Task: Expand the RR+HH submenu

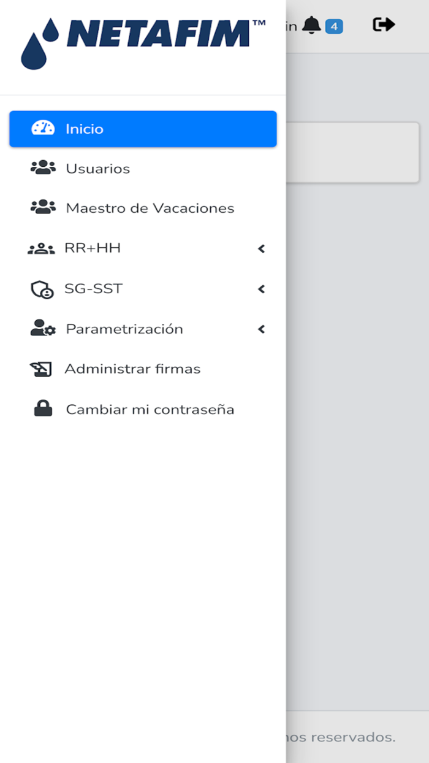Action: point(261,248)
